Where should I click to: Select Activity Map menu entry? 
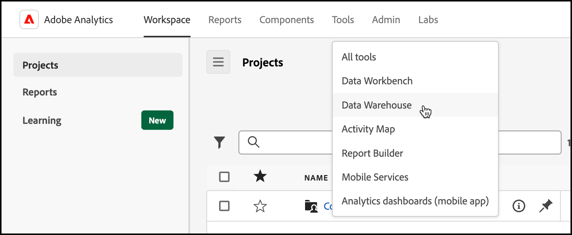pos(415,129)
